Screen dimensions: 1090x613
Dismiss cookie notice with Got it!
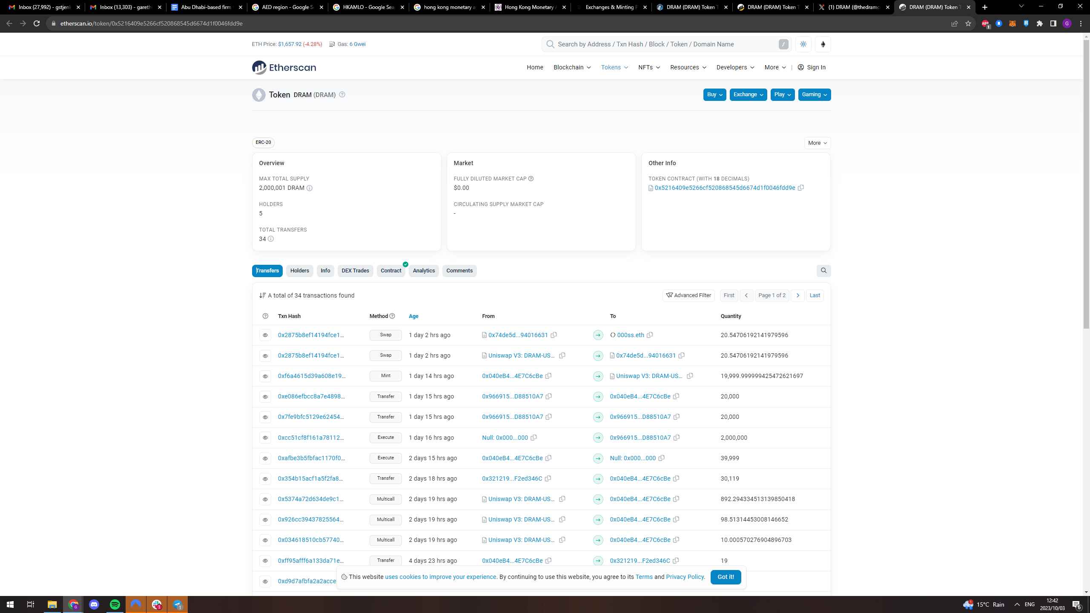point(726,577)
